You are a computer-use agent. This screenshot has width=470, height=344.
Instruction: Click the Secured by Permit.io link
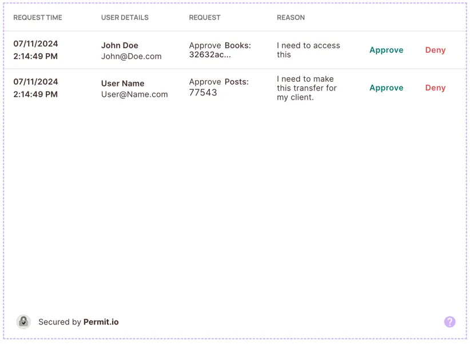(78, 322)
